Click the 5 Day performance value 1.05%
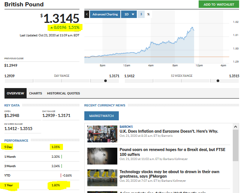241x193 pixels. click(55, 147)
